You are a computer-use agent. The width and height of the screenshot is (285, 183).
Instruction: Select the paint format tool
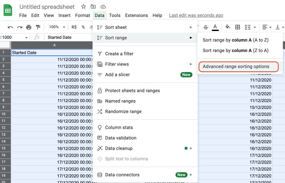click(38, 27)
